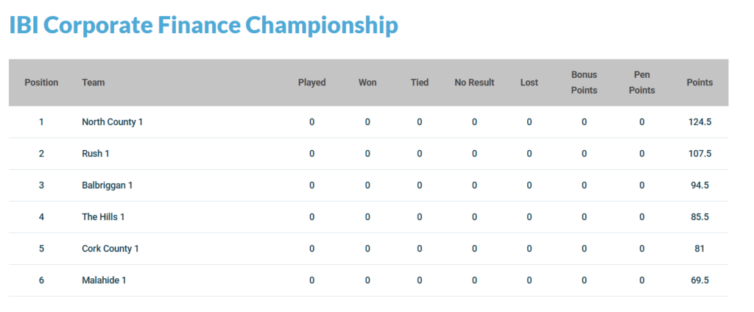Select Malahide 1's 69.5 points value

click(700, 280)
